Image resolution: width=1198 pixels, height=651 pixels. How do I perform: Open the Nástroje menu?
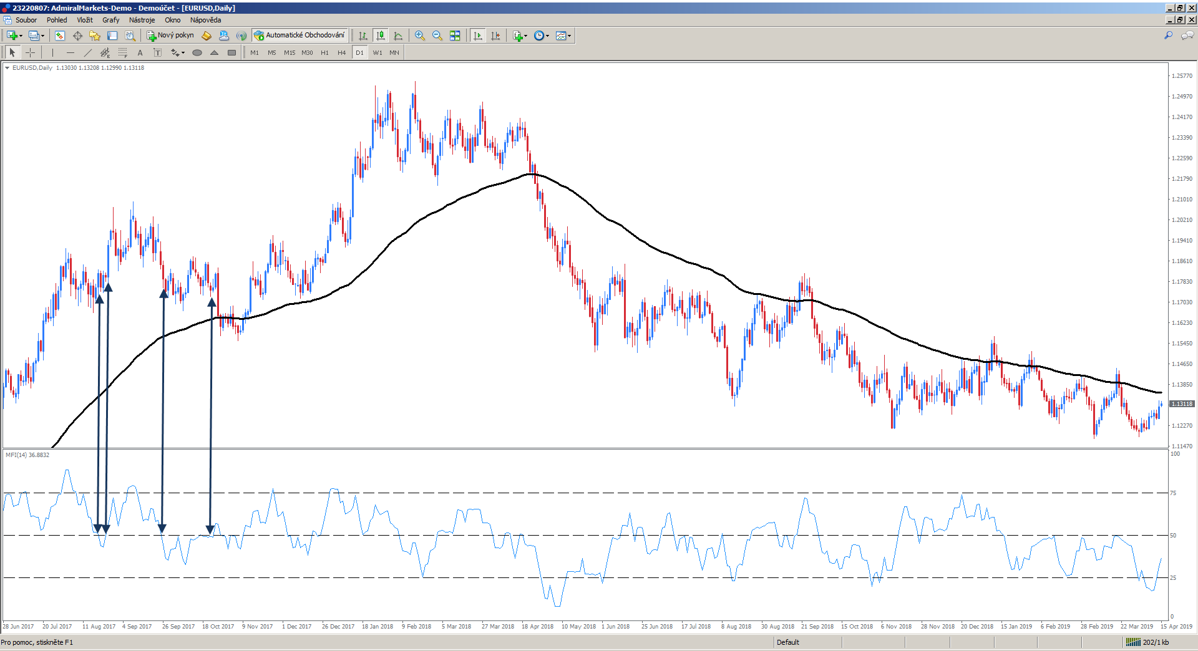(142, 20)
